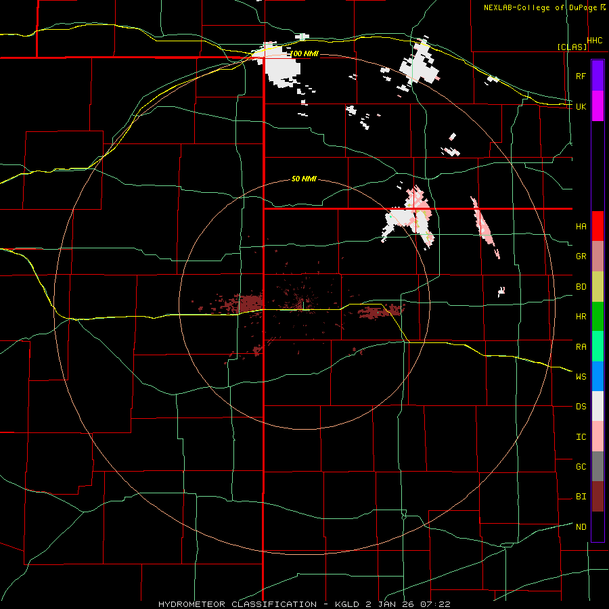Image resolution: width=609 pixels, height=609 pixels.
Task: Select the GR graupel color swatch
Action: tap(597, 256)
